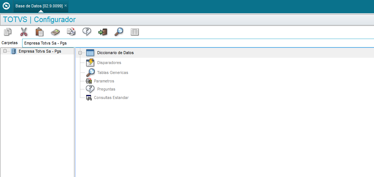Click the Paste clipboard icon
Image resolution: width=374 pixels, height=177 pixels.
(39, 32)
